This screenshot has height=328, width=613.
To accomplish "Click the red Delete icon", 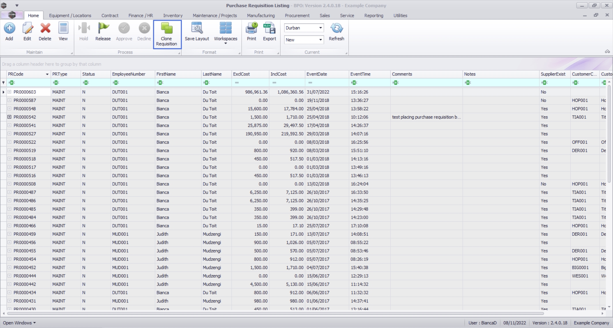I will (45, 28).
